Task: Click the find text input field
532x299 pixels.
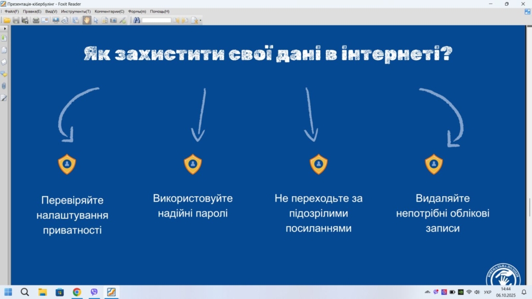Action: click(x=156, y=20)
